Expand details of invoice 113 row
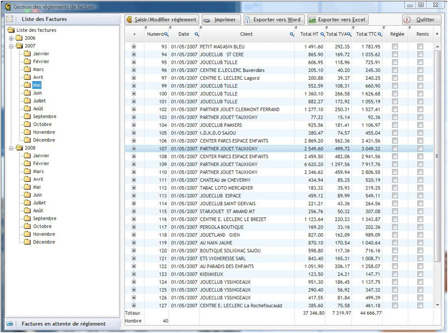 pos(134,196)
